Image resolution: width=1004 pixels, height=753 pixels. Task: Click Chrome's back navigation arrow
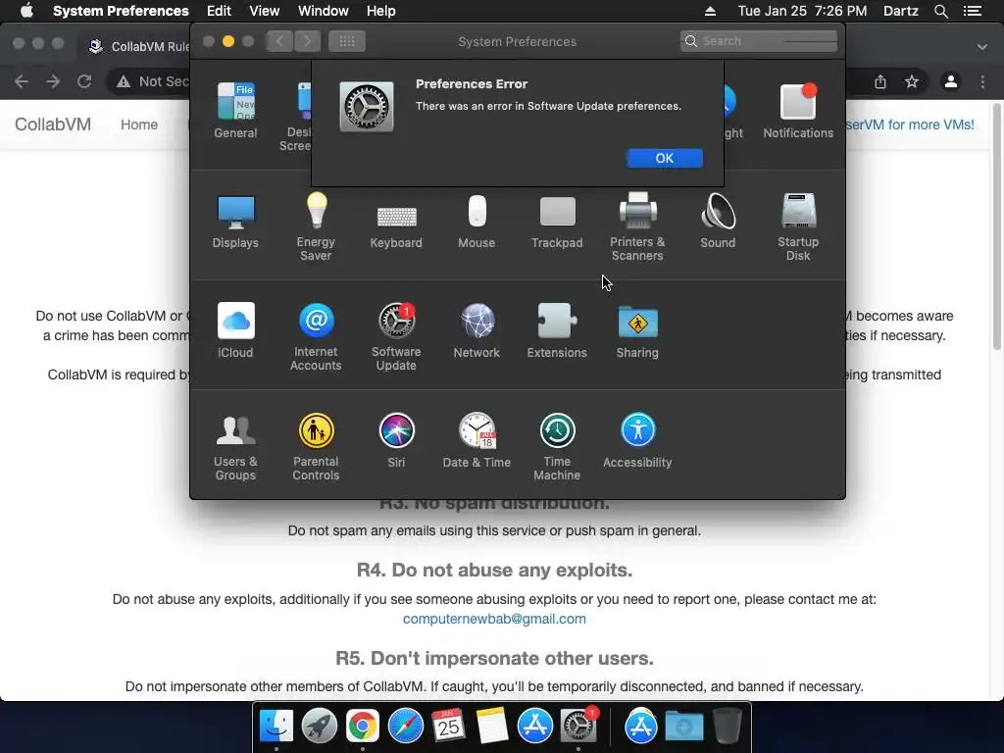click(x=22, y=81)
